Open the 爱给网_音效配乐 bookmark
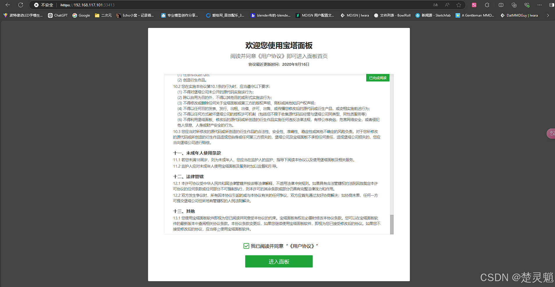555x287 pixels. 225,15
